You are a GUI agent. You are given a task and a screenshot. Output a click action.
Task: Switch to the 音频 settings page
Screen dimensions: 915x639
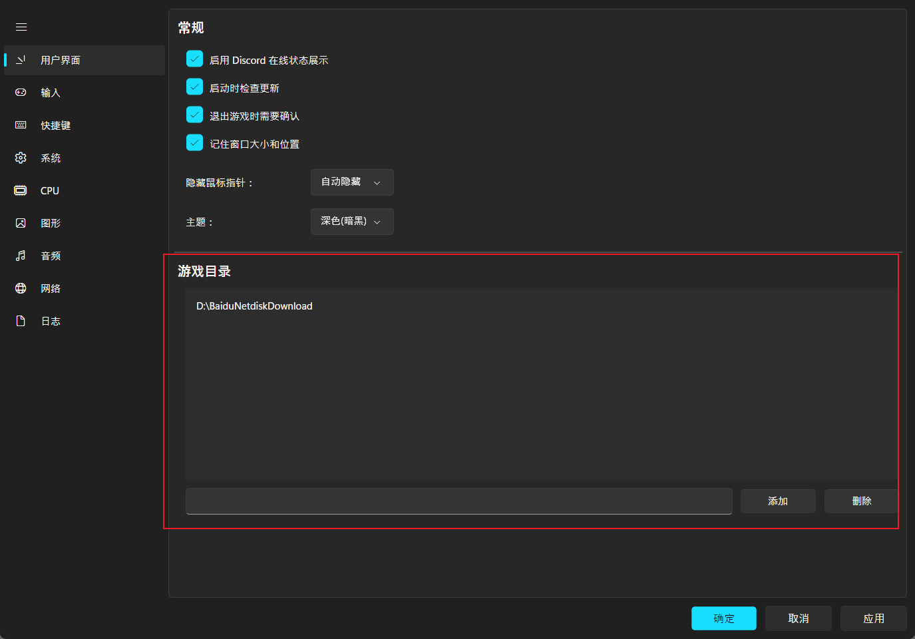pos(85,256)
